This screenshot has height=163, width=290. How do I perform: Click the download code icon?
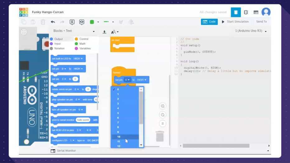[104, 32]
